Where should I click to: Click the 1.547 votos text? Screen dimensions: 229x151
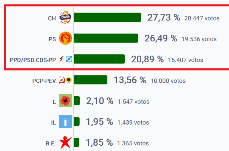point(133,102)
